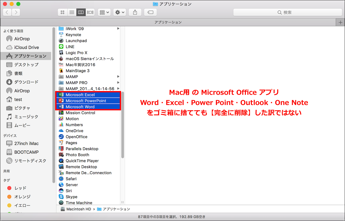Image resolution: width=345 pixels, height=221 pixels.
Task: Expand the iWork '09 folder arrow
Action: point(118,28)
